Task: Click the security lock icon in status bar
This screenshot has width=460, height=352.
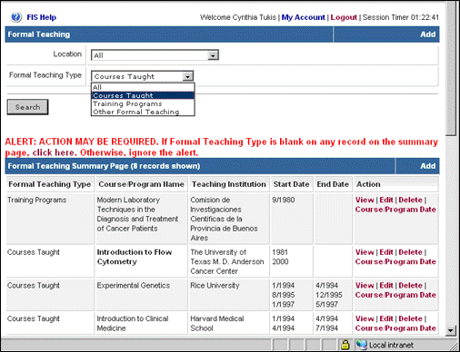Action: 345,345
